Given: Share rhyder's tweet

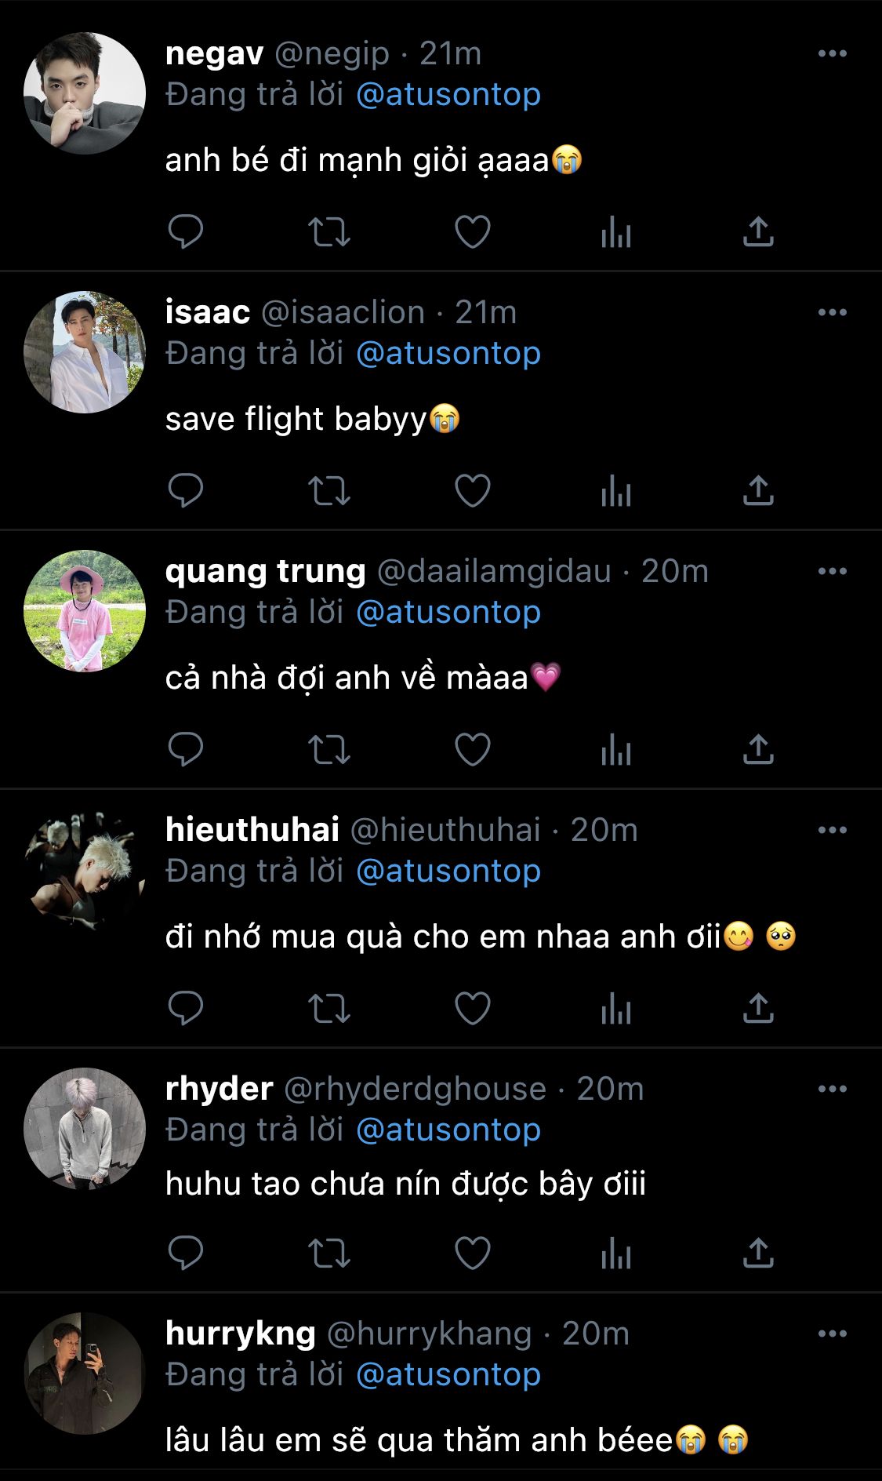Looking at the screenshot, I should click(x=758, y=1254).
